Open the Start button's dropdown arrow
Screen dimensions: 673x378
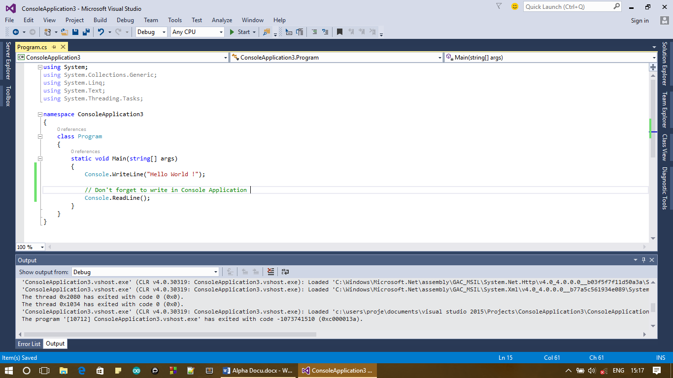(254, 31)
